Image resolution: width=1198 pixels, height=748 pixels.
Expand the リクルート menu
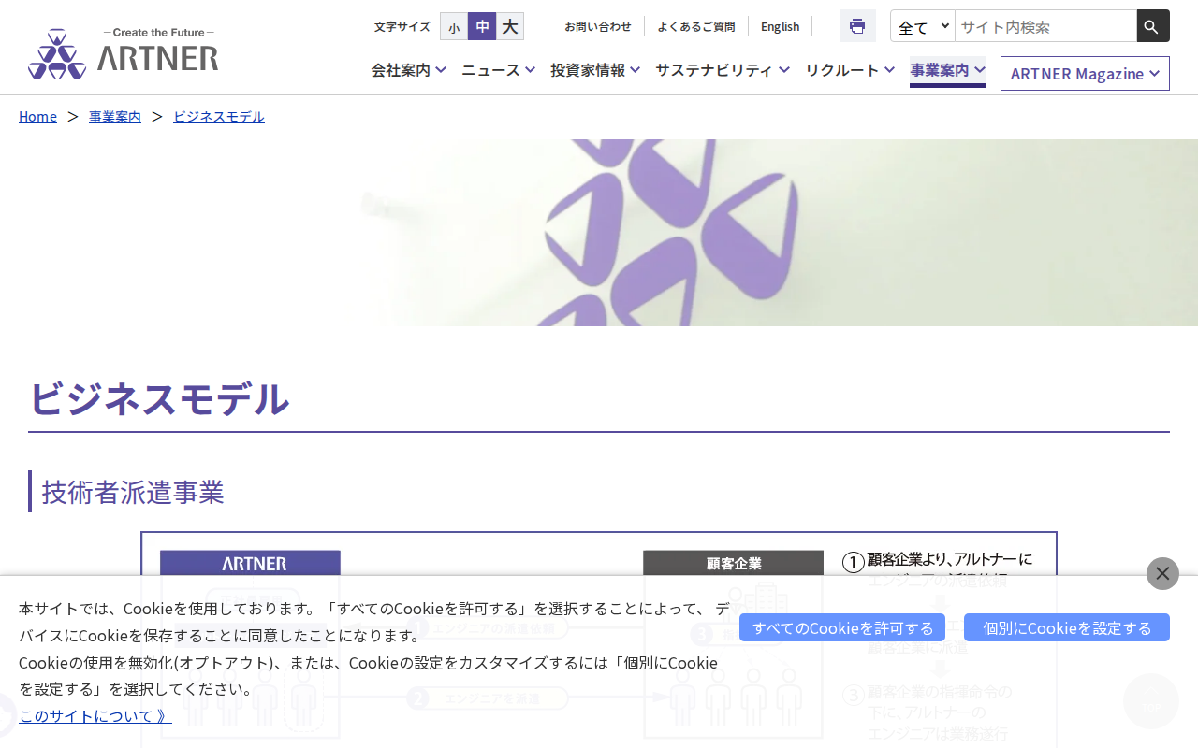[x=850, y=69]
